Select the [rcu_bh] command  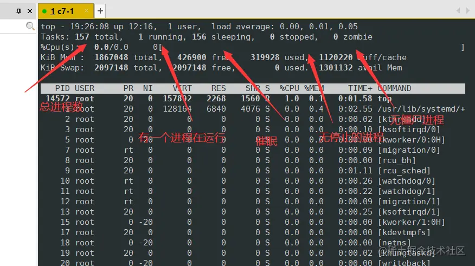397,160
